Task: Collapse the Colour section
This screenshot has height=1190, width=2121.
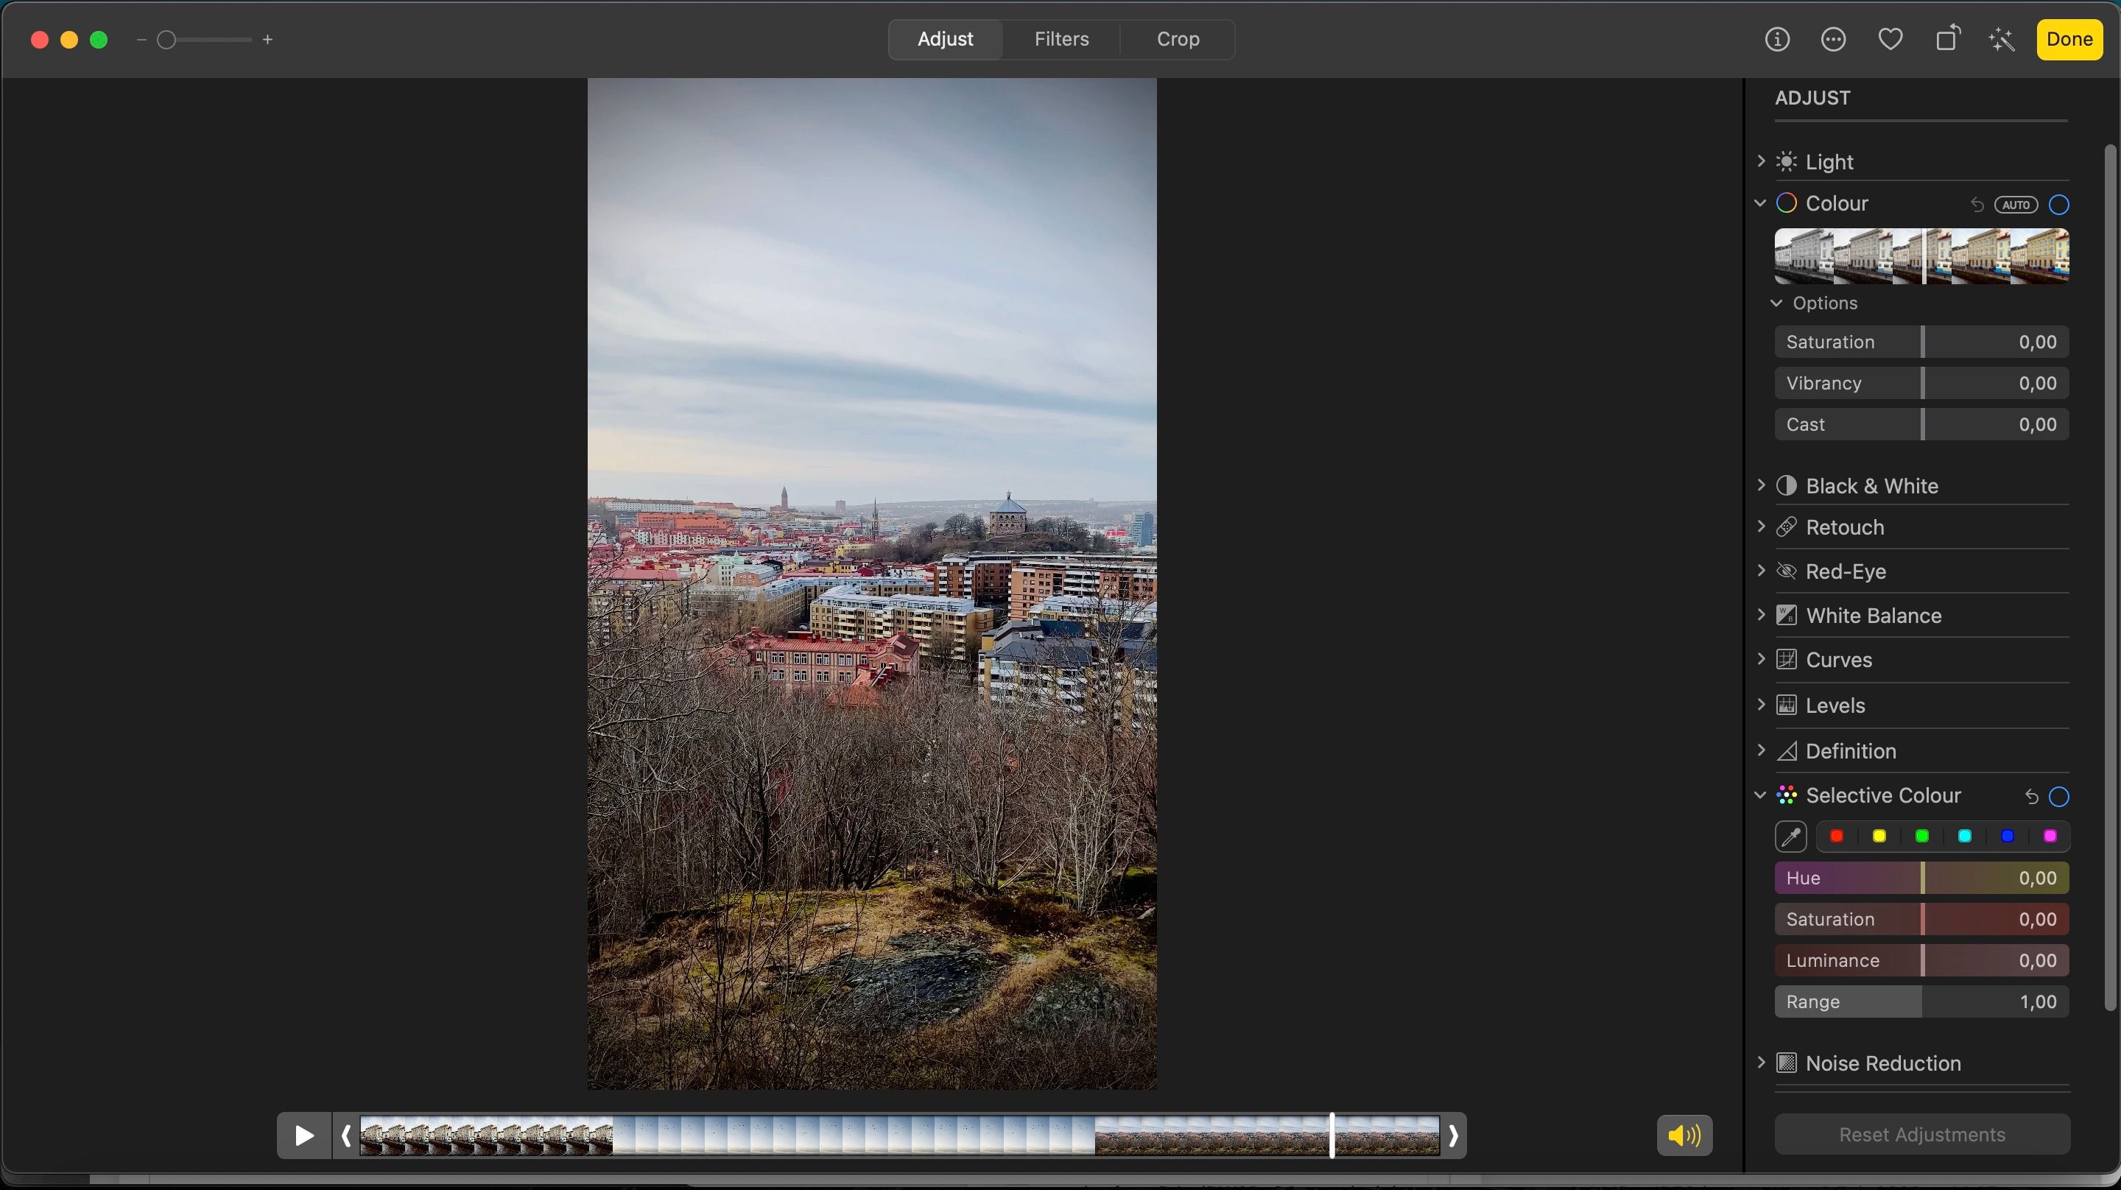Action: coord(1760,203)
